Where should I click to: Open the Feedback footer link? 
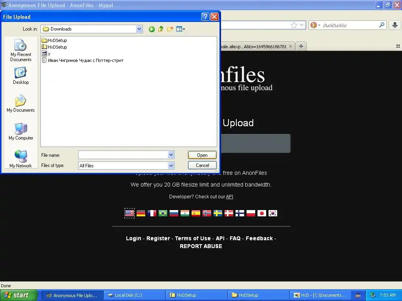pyautogui.click(x=259, y=238)
